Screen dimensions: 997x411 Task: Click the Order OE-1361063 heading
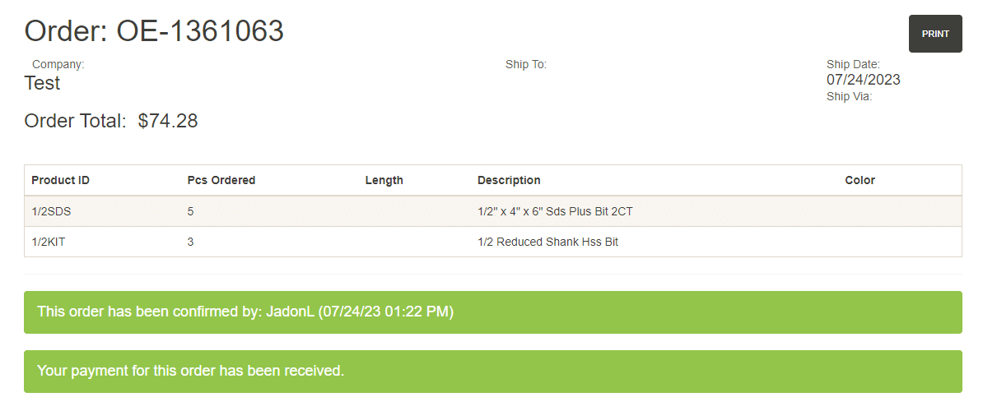tap(154, 31)
